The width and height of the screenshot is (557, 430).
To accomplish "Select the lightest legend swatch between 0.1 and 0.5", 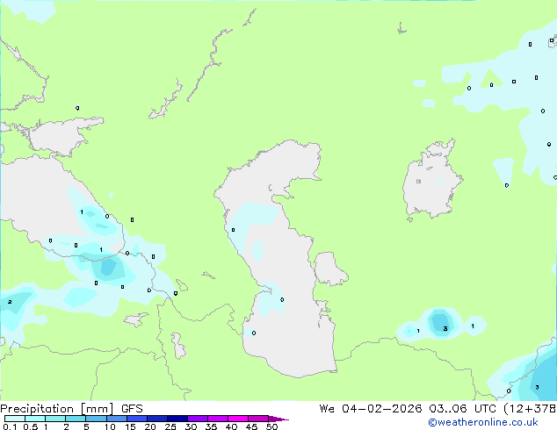I will coord(15,419).
